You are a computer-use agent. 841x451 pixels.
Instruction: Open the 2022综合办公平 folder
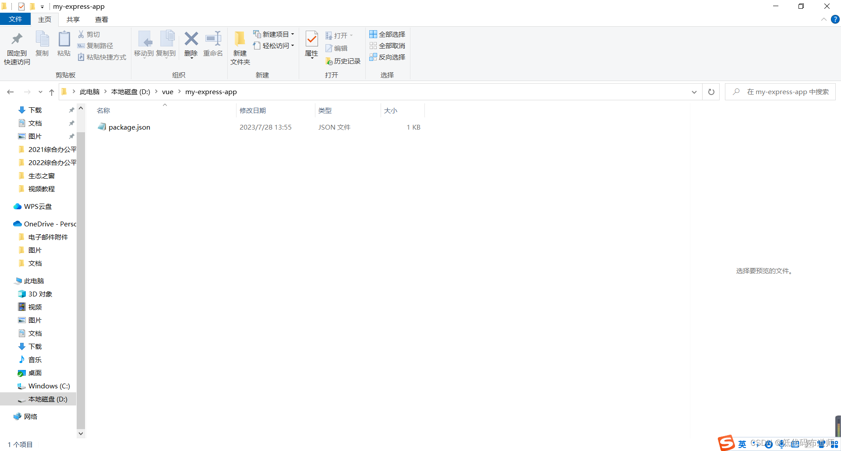click(x=52, y=162)
